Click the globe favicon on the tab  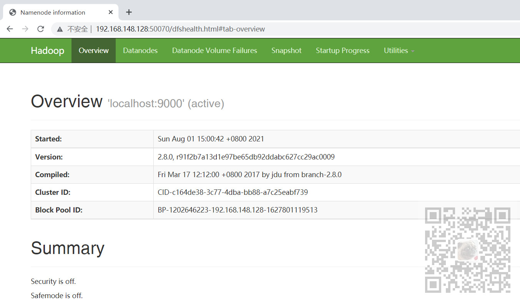(13, 12)
